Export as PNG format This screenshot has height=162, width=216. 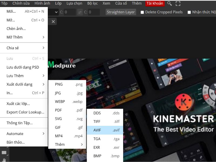click(x=67, y=84)
